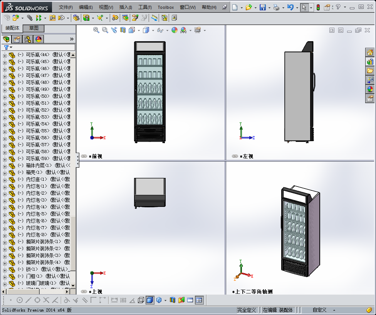Activate the Select cursor tool
Image resolution: width=376 pixels, height=315 pixels.
click(x=304, y=7)
